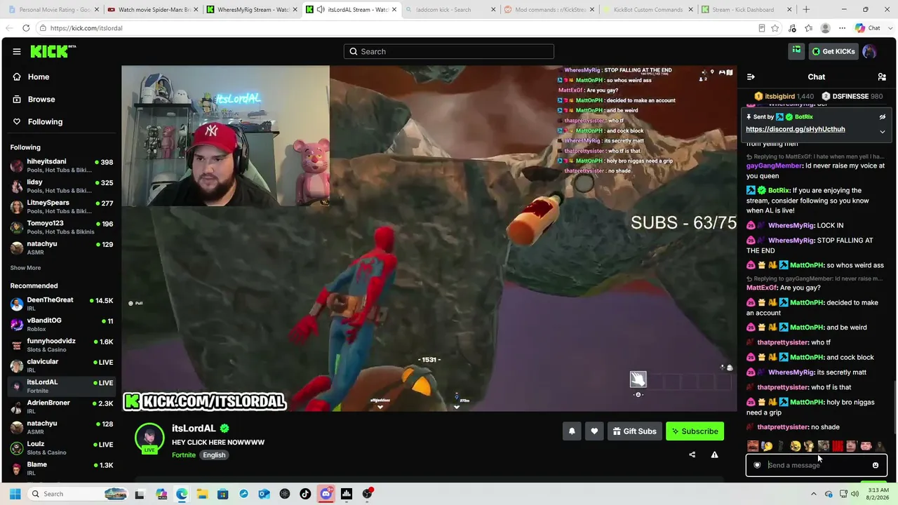
Task: Open TikTok from the taskbar
Action: (x=305, y=494)
